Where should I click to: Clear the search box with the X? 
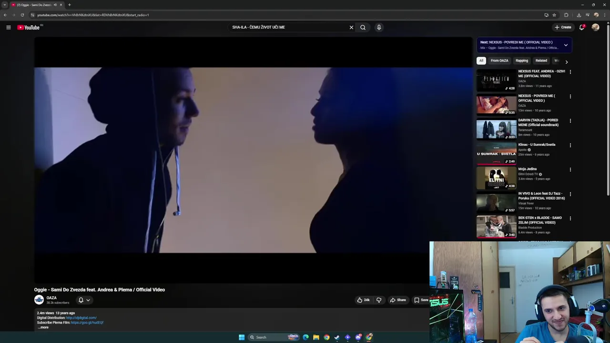[x=351, y=28]
